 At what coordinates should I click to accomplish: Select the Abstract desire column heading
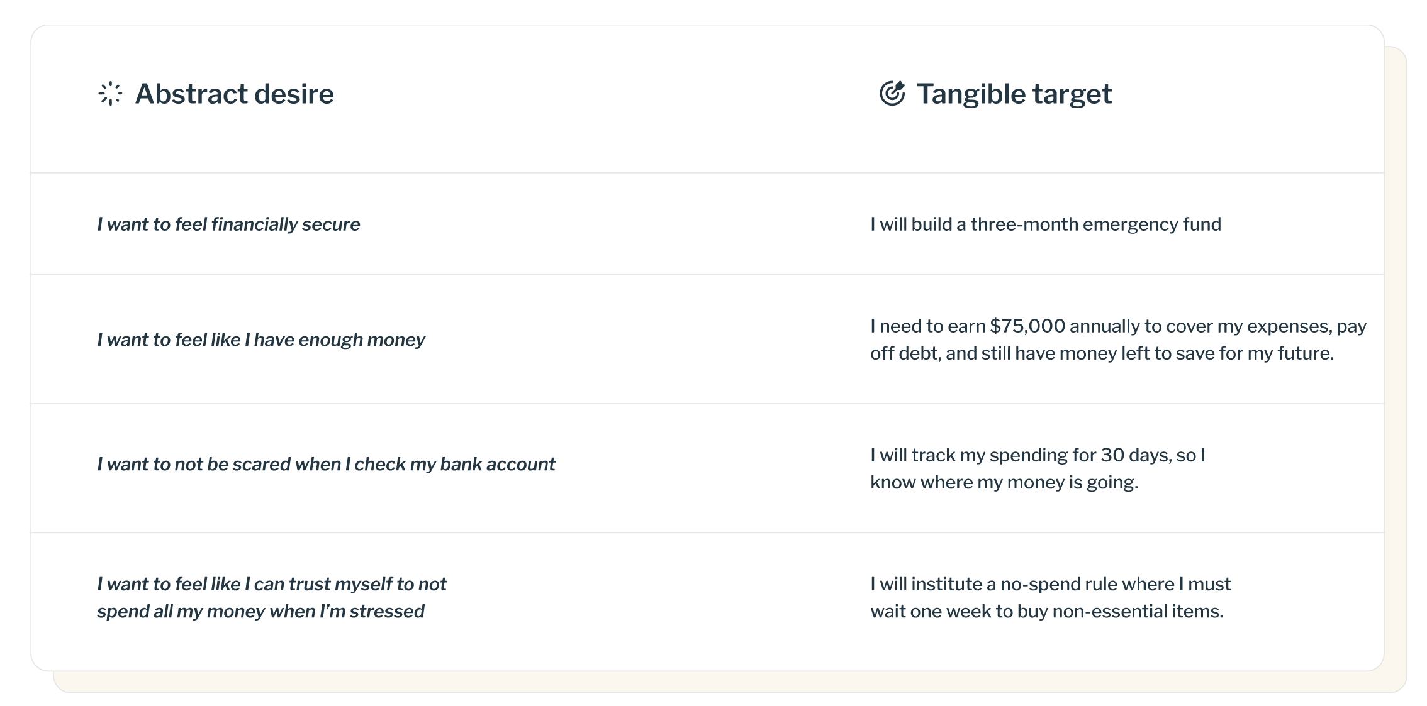[234, 94]
